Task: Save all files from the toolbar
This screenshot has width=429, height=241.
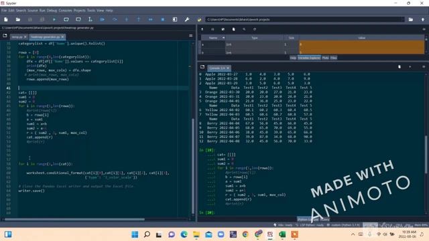Action: click(42, 19)
